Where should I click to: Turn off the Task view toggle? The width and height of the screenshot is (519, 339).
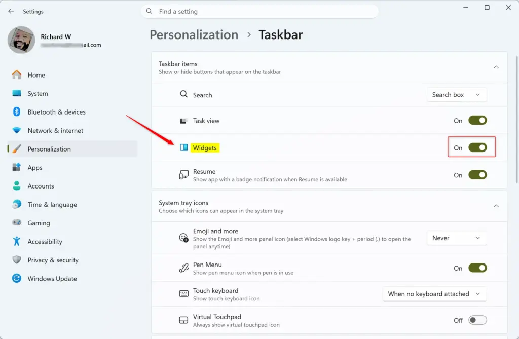477,121
